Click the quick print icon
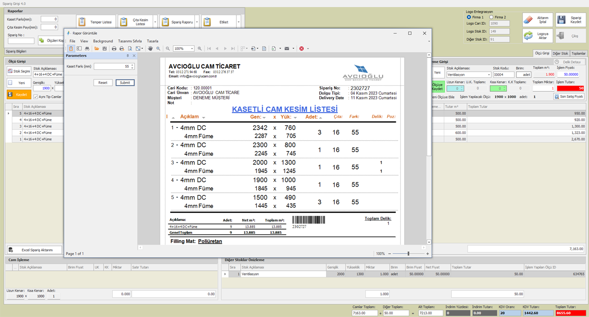This screenshot has width=589, height=317. (122, 48)
